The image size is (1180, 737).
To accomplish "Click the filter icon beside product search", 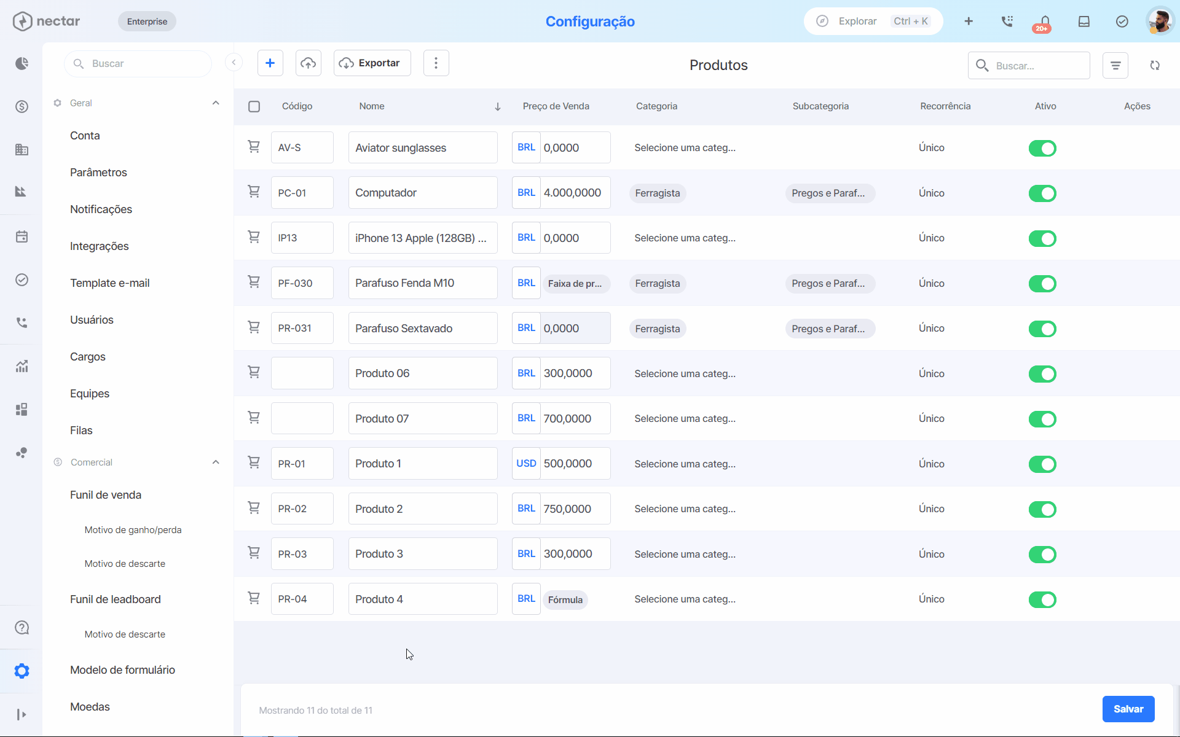I will point(1115,66).
